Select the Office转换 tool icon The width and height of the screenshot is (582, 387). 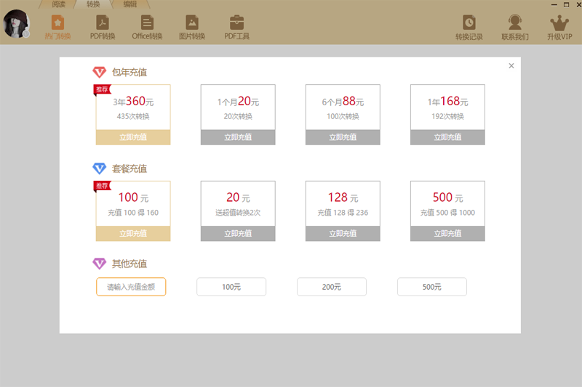pos(147,25)
